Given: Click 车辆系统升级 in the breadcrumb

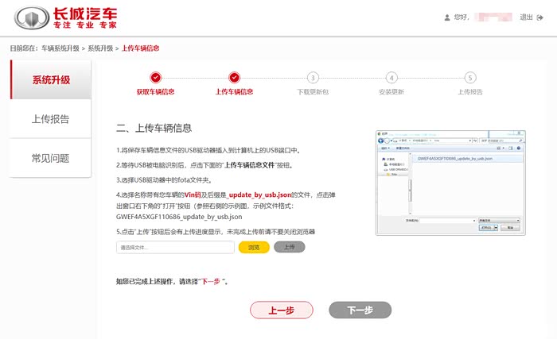Looking at the screenshot, I should (60, 48).
